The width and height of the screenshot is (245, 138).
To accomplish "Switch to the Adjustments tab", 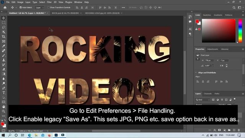I will coord(213,49).
